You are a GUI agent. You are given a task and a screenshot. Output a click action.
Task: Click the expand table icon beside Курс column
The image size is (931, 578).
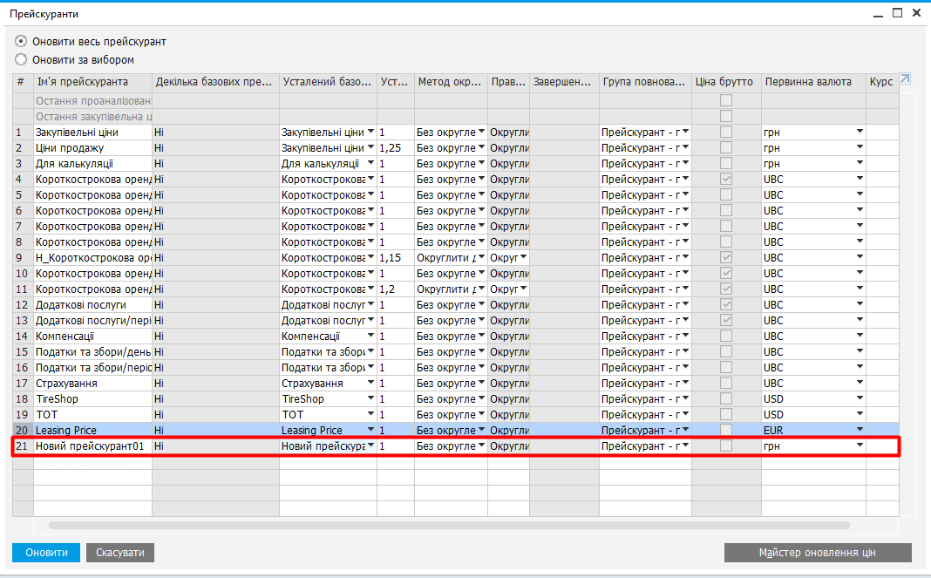pyautogui.click(x=905, y=79)
